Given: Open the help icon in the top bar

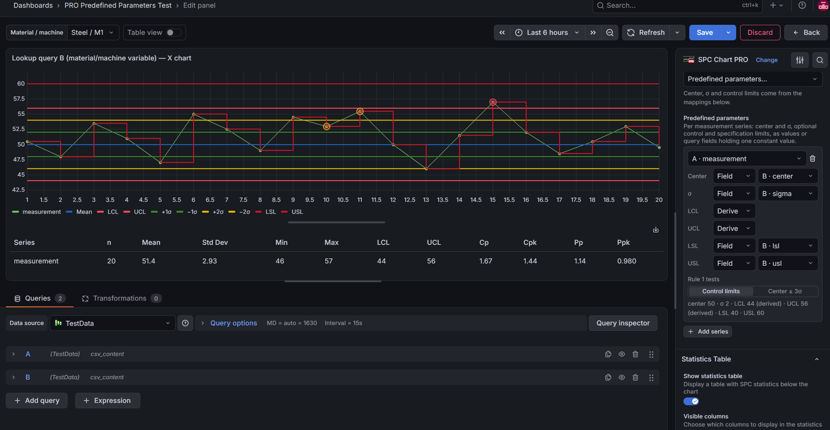Looking at the screenshot, I should pos(802,5).
